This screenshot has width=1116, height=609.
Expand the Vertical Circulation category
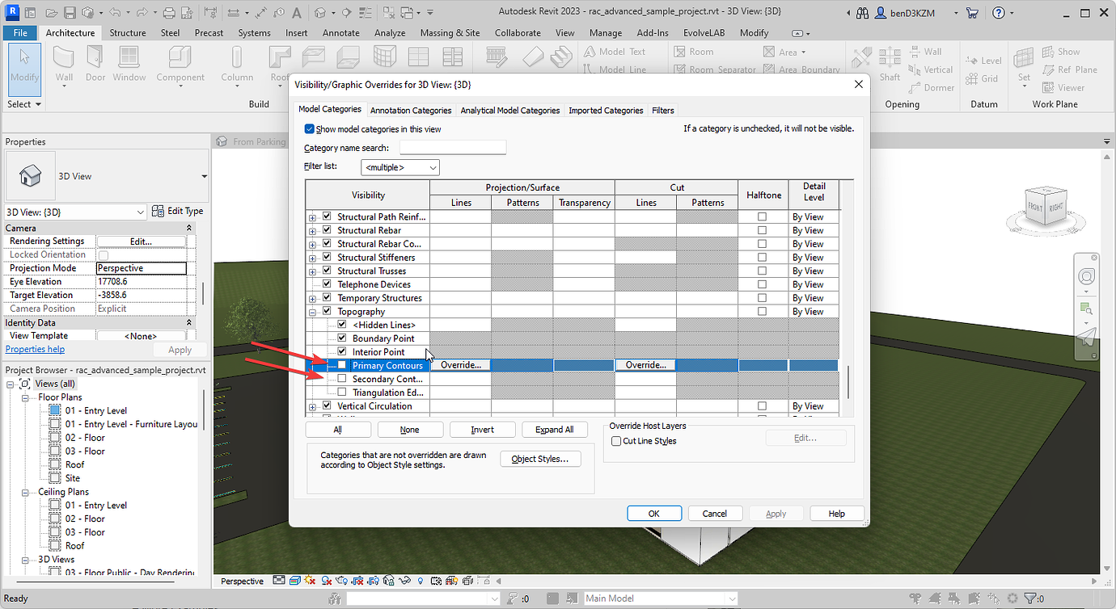click(x=312, y=405)
